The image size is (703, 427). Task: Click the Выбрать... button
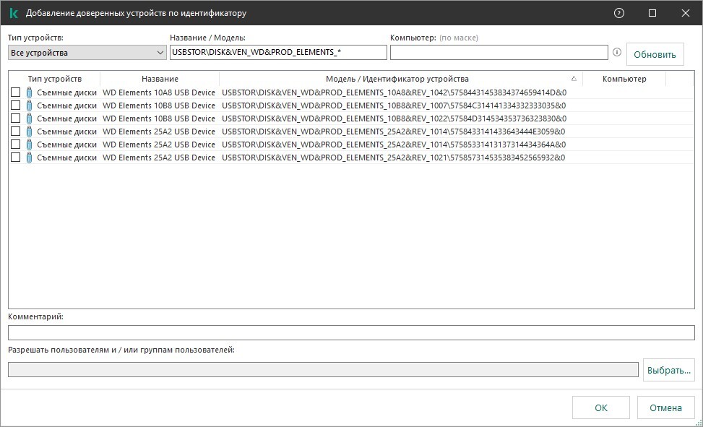668,370
